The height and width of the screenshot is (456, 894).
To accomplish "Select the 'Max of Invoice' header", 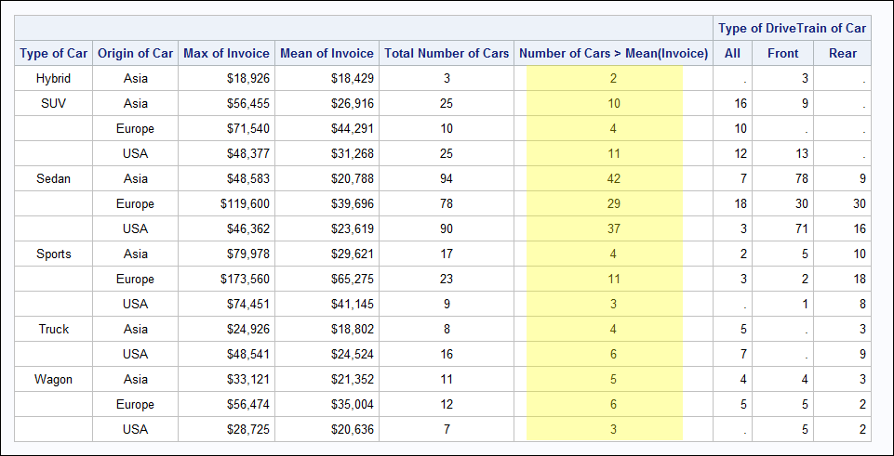I will coord(226,53).
